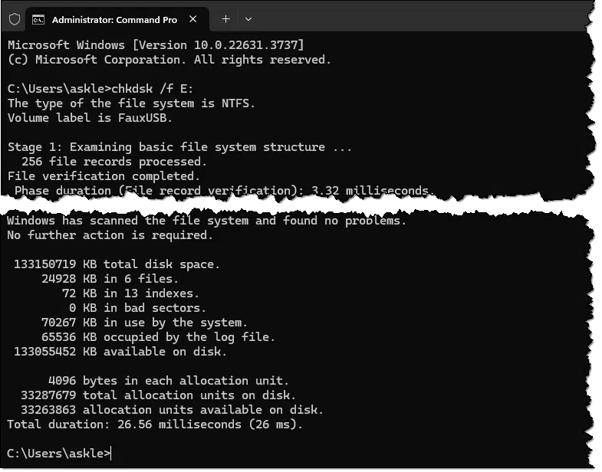Click the found no problems message
This screenshot has width=602, height=472.
(206, 221)
